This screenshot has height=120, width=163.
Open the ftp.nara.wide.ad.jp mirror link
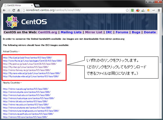coord(32,73)
